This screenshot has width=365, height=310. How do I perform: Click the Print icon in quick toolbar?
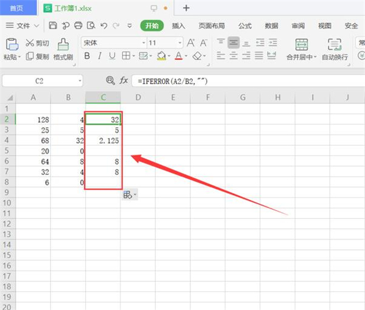click(78, 26)
